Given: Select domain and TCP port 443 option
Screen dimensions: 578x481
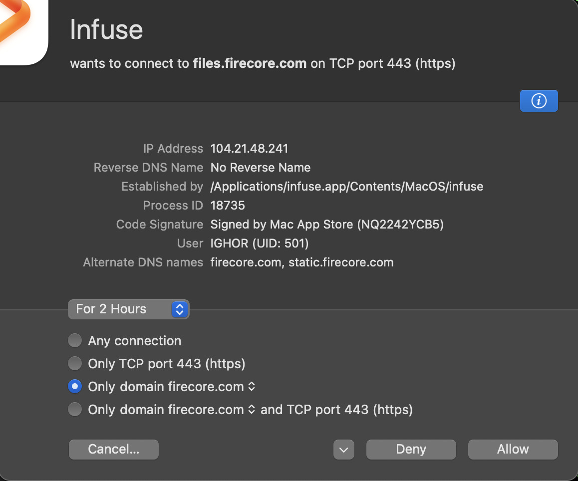Looking at the screenshot, I should 75,410.
